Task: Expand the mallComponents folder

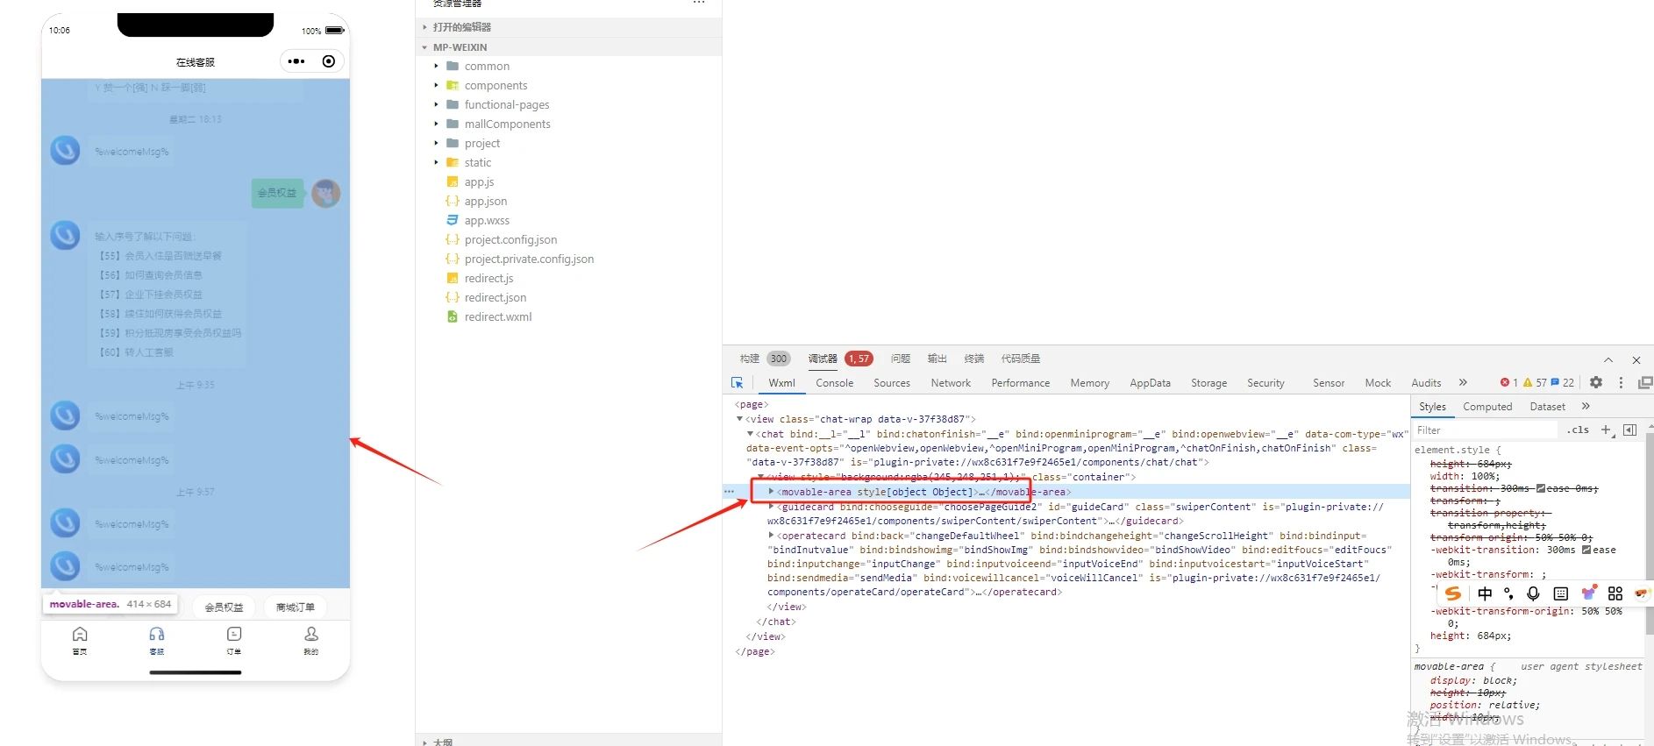Action: 436,124
